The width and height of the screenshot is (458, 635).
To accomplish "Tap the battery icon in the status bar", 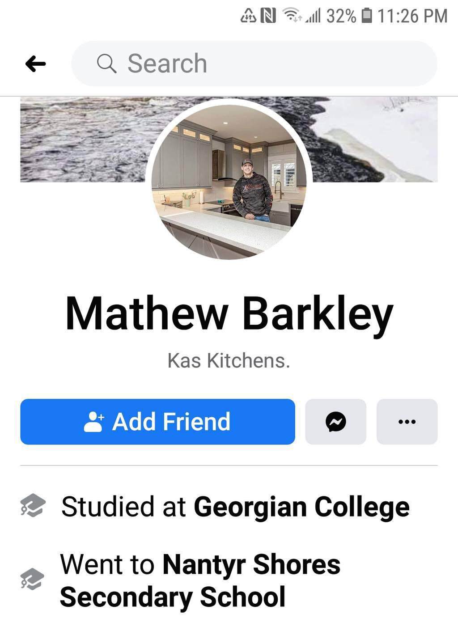I will click(x=366, y=16).
